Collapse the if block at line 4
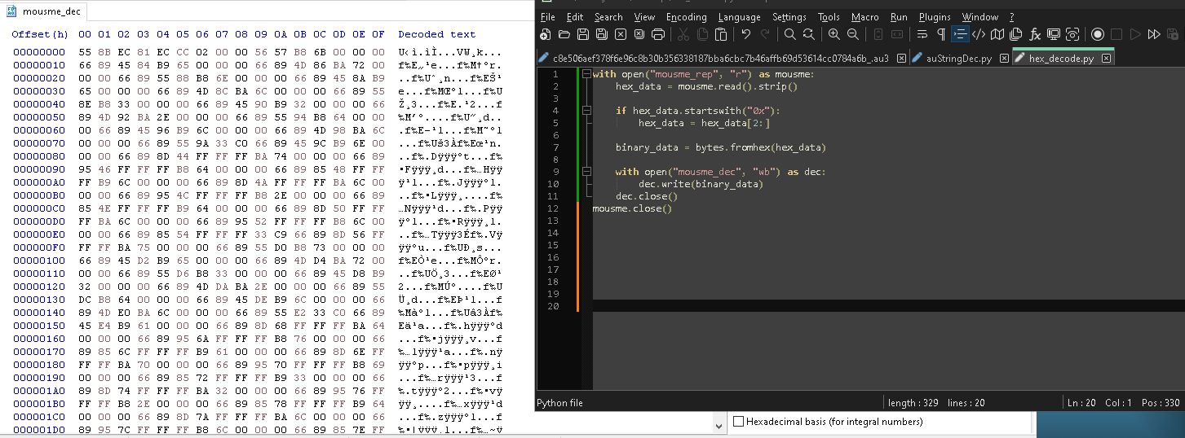1185x438 pixels. pyautogui.click(x=586, y=111)
